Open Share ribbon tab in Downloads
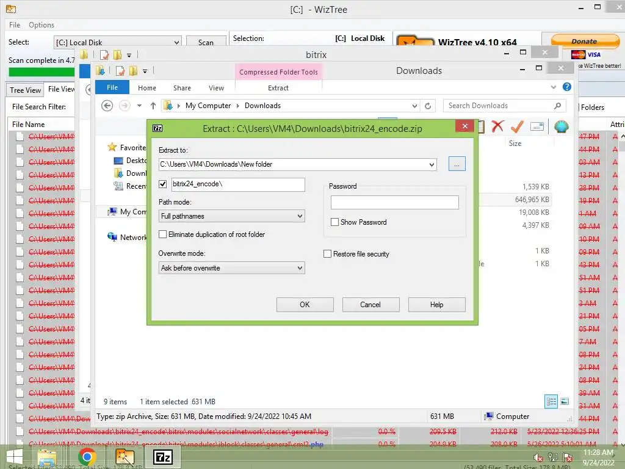 pyautogui.click(x=182, y=88)
